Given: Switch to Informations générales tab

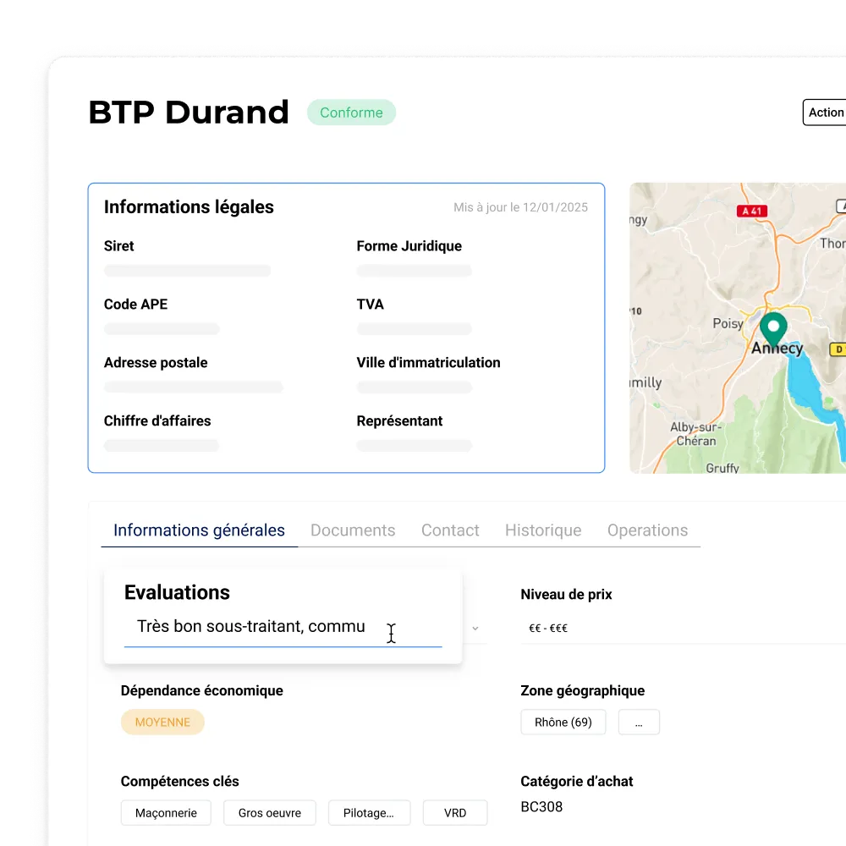Looking at the screenshot, I should point(199,530).
